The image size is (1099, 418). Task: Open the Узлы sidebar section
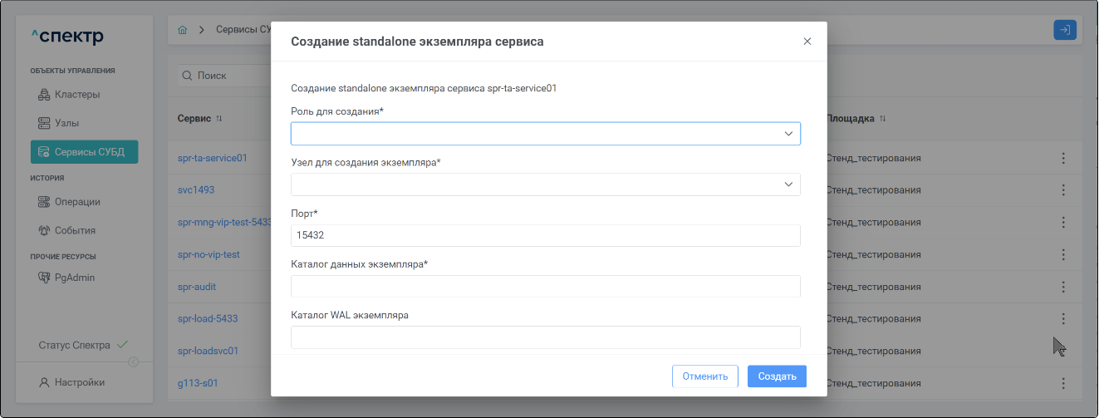tap(66, 123)
